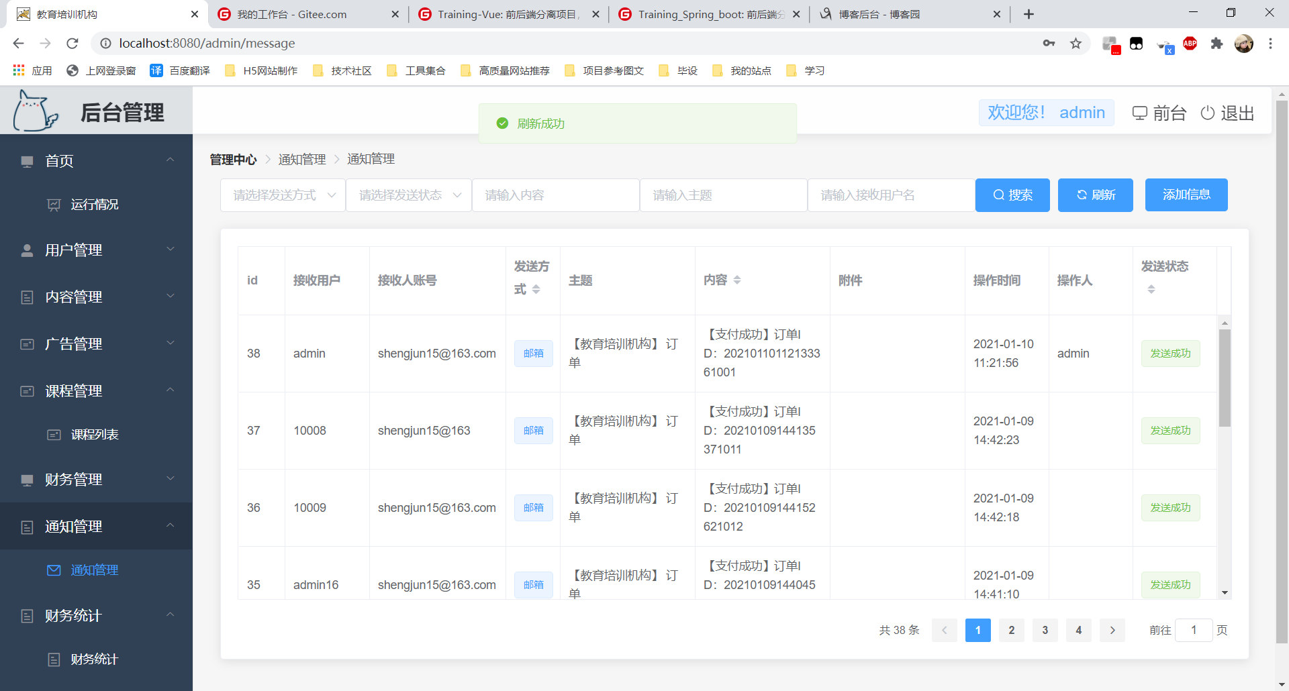Click the 添加信息 button
This screenshot has width=1289, height=691.
point(1186,195)
